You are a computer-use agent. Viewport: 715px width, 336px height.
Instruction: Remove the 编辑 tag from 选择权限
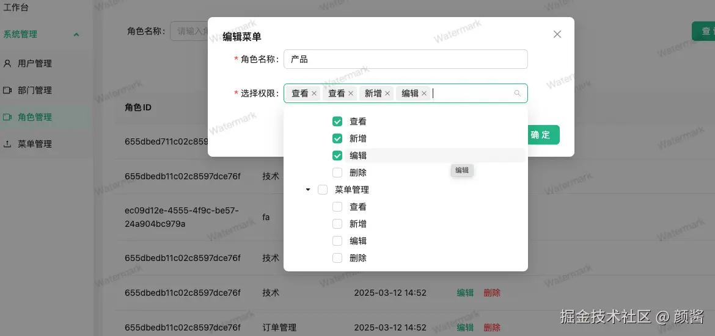tap(424, 93)
